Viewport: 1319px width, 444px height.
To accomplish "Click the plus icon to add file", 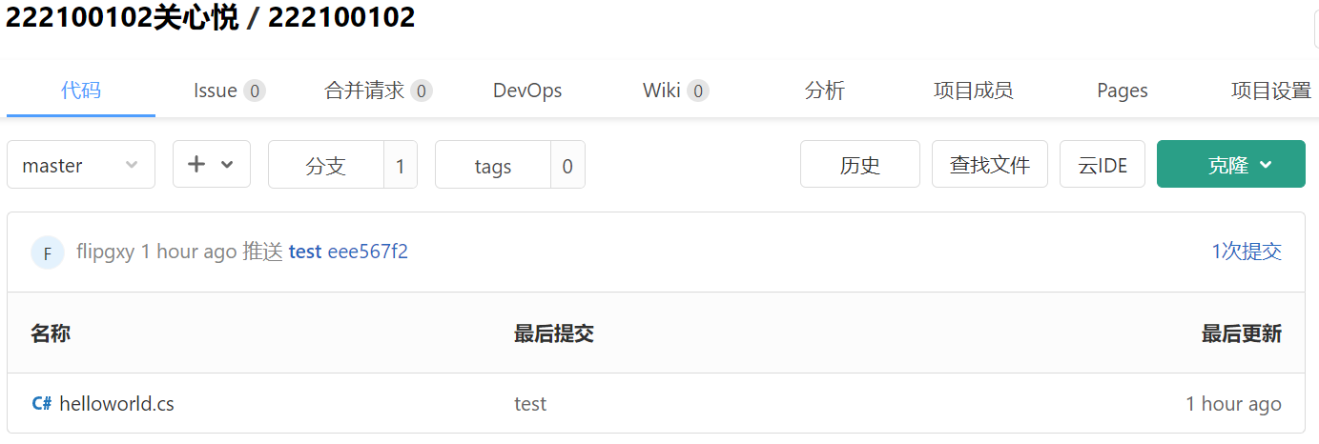I will 196,164.
